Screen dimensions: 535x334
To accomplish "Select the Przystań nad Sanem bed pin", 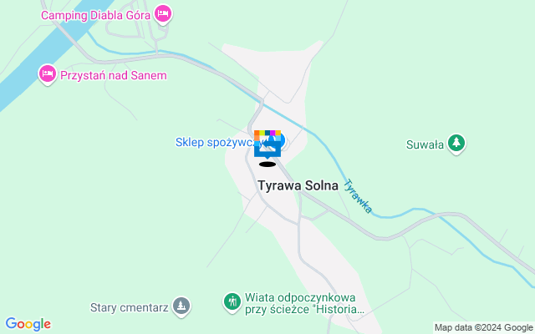I will [x=48, y=74].
